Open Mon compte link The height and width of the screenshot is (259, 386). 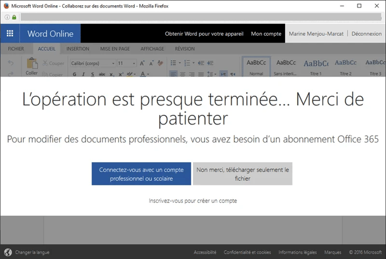266,34
